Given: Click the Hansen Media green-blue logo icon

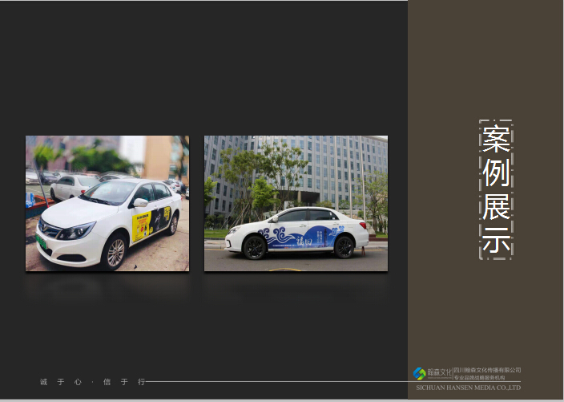Looking at the screenshot, I should click(419, 374).
